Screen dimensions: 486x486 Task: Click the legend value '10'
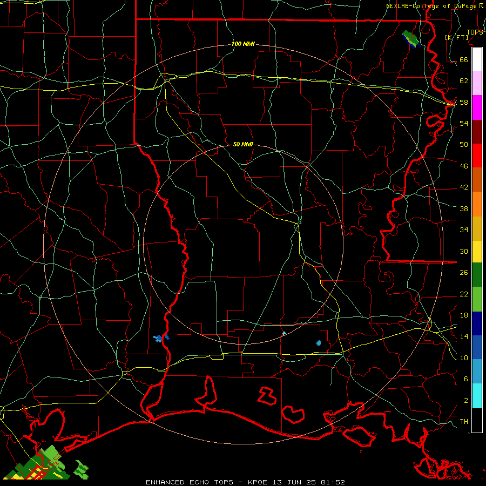(x=464, y=357)
